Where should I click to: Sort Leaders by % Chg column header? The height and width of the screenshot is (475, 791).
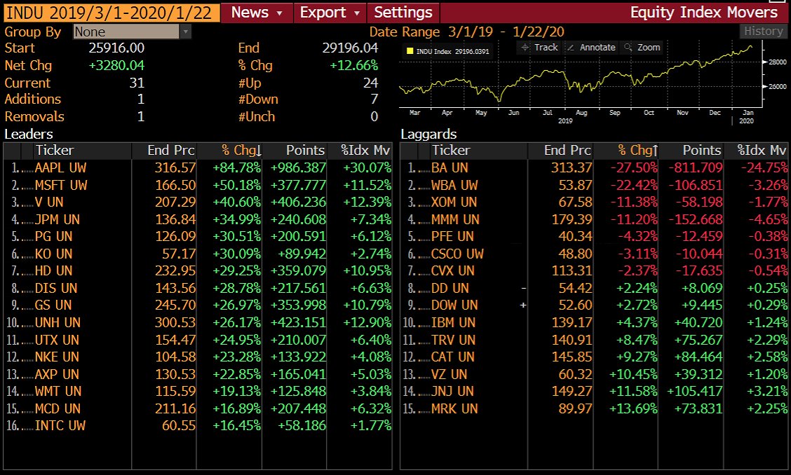click(229, 150)
